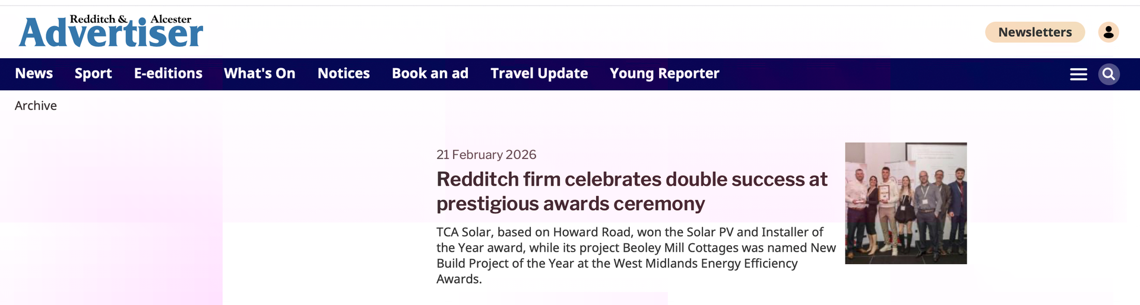This screenshot has width=1140, height=305.
Task: Click the large Advertiser wordmark logo
Action: tap(111, 36)
